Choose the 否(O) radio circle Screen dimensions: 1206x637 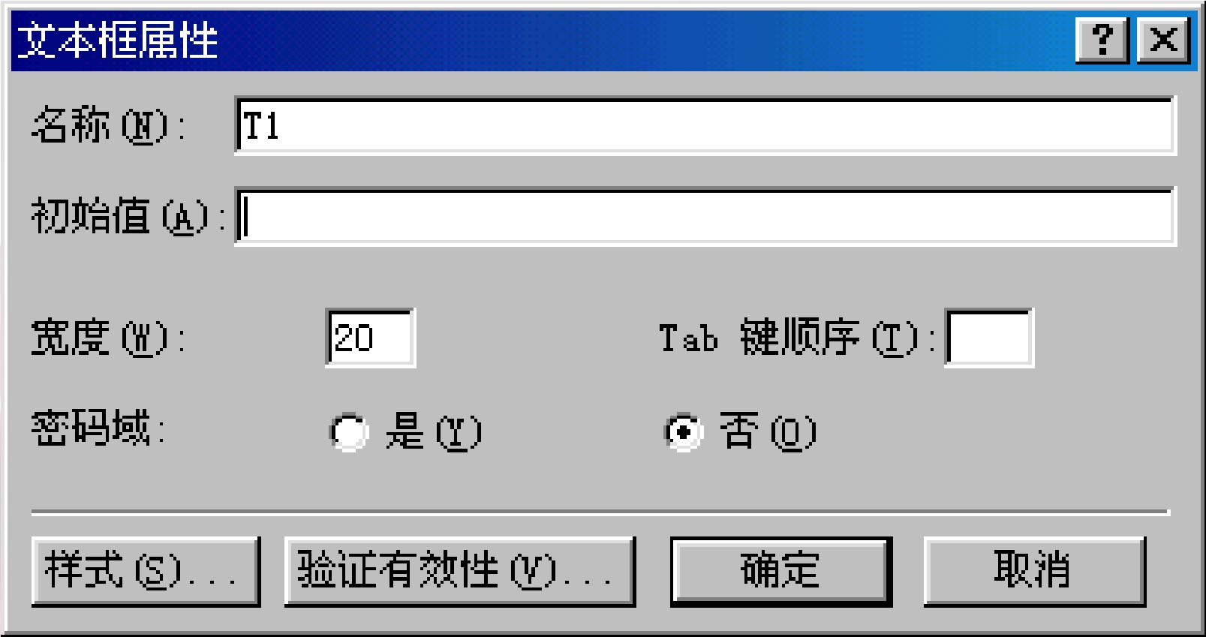click(x=684, y=431)
